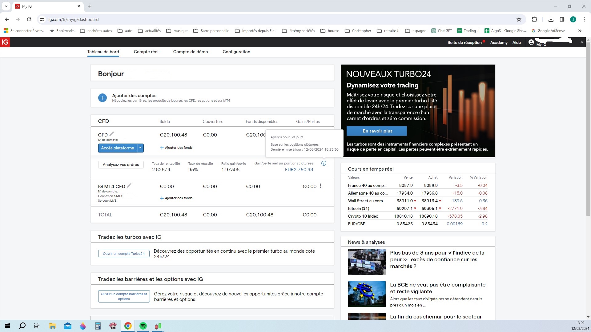This screenshot has height=332, width=591.
Task: Expand the My IG account chevron menu
Action: [x=582, y=42]
